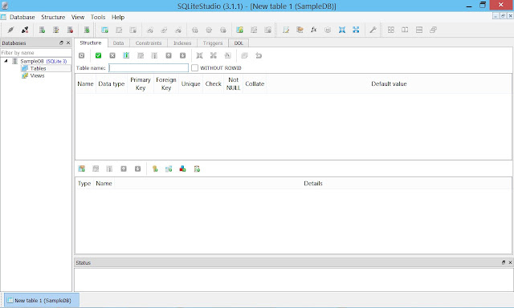Add table unique constraint colored blocks icon

coord(182,168)
